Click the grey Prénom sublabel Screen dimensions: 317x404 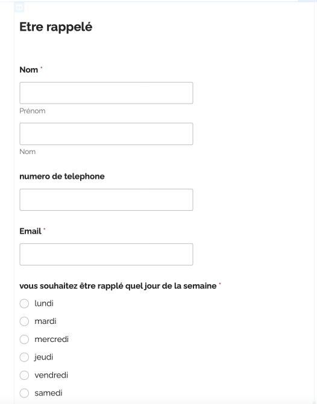click(33, 111)
